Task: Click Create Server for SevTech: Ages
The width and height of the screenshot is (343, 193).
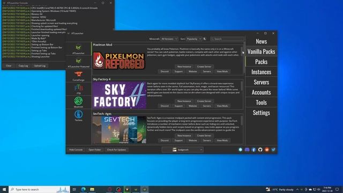Action: [x=204, y=136]
